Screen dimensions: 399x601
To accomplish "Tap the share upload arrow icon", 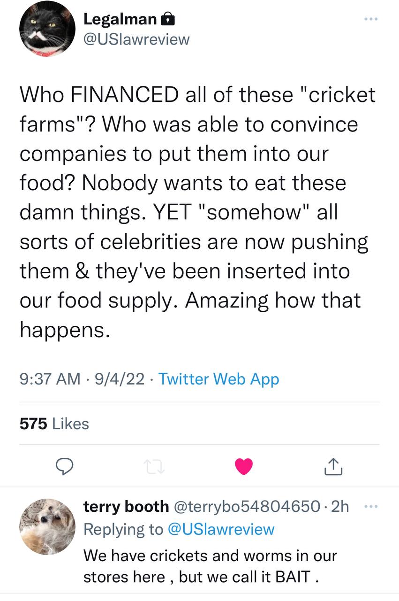I will [333, 465].
